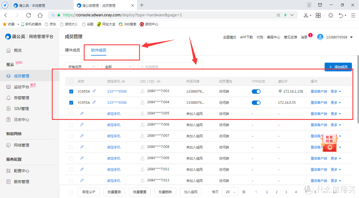Click 重启客户端 for the first member

[318, 91]
